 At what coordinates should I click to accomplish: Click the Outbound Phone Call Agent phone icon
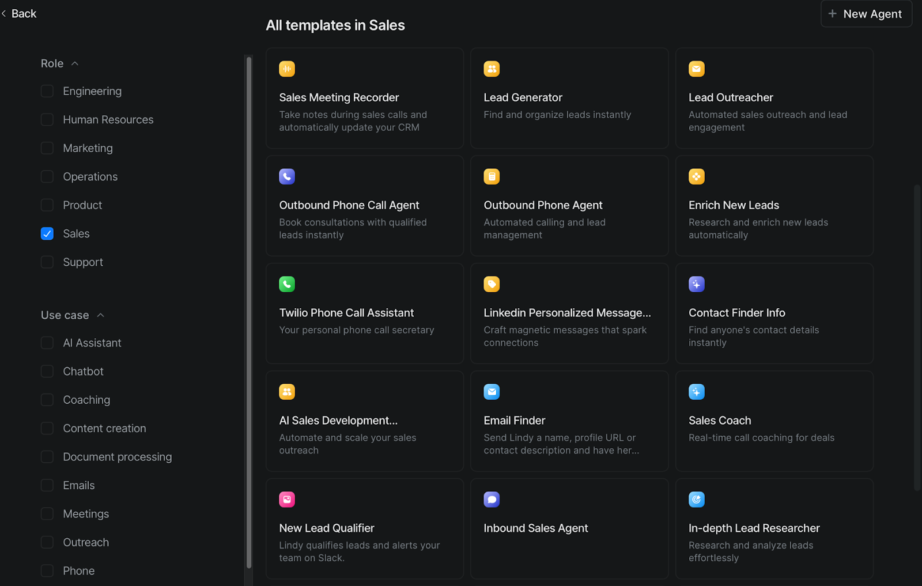[x=287, y=177]
